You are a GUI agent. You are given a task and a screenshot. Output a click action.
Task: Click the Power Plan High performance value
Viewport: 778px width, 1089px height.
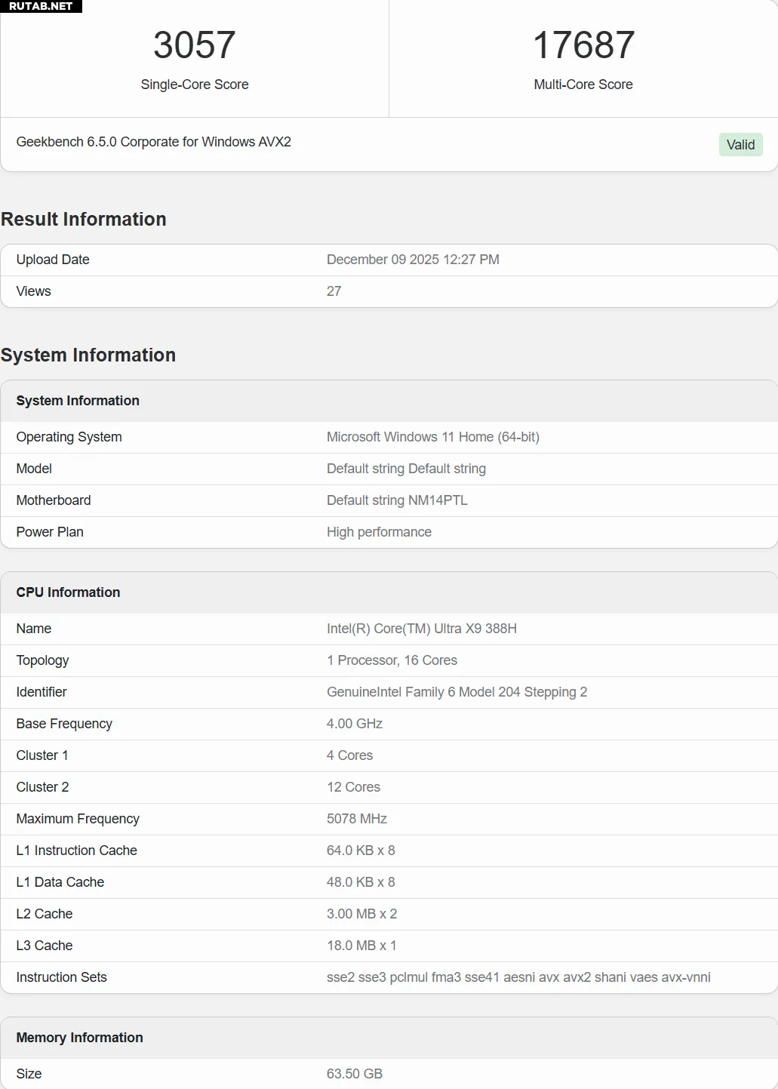[x=379, y=532]
